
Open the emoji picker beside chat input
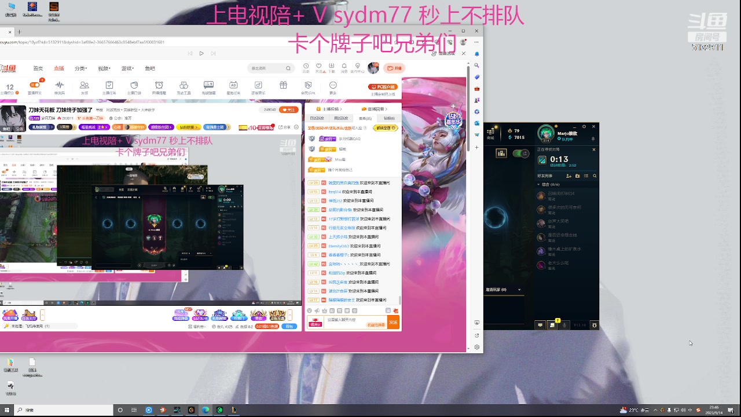[310, 310]
